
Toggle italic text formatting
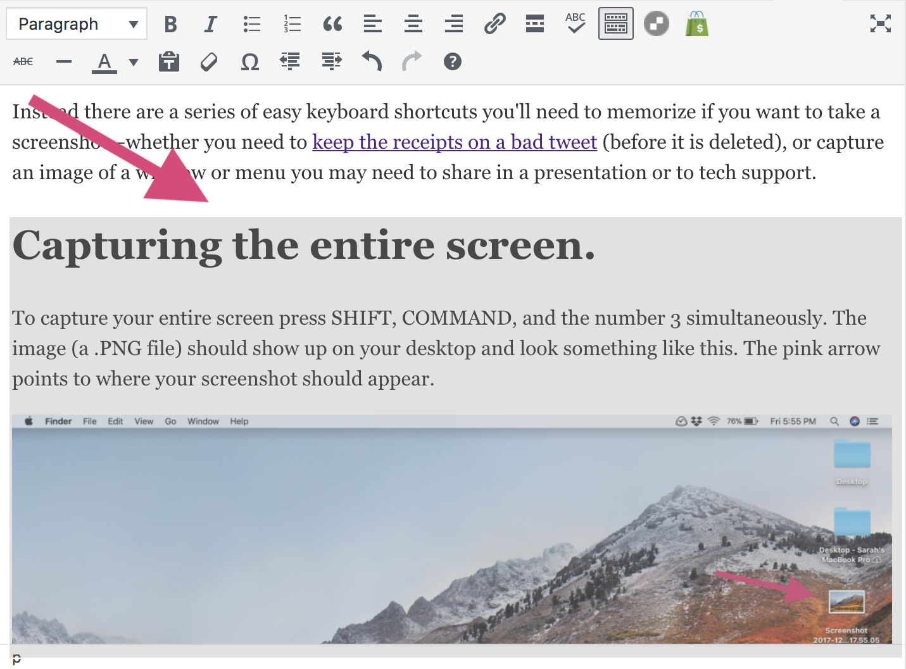click(210, 25)
